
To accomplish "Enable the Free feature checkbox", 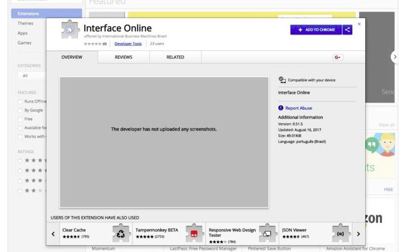I will point(20,119).
